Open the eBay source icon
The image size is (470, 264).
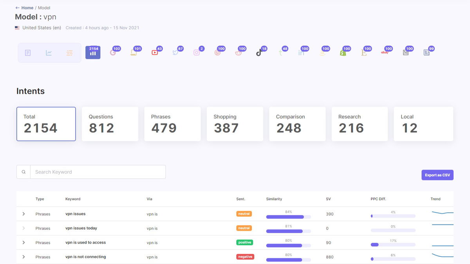click(385, 52)
